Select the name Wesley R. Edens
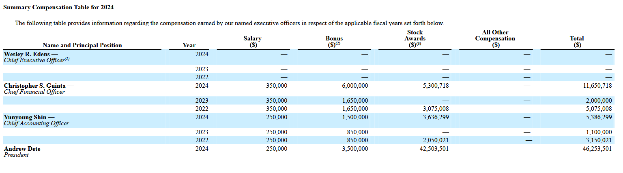 coord(27,54)
